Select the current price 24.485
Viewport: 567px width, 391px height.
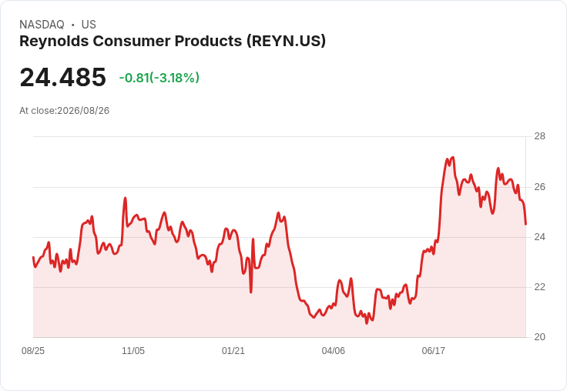tap(63, 77)
